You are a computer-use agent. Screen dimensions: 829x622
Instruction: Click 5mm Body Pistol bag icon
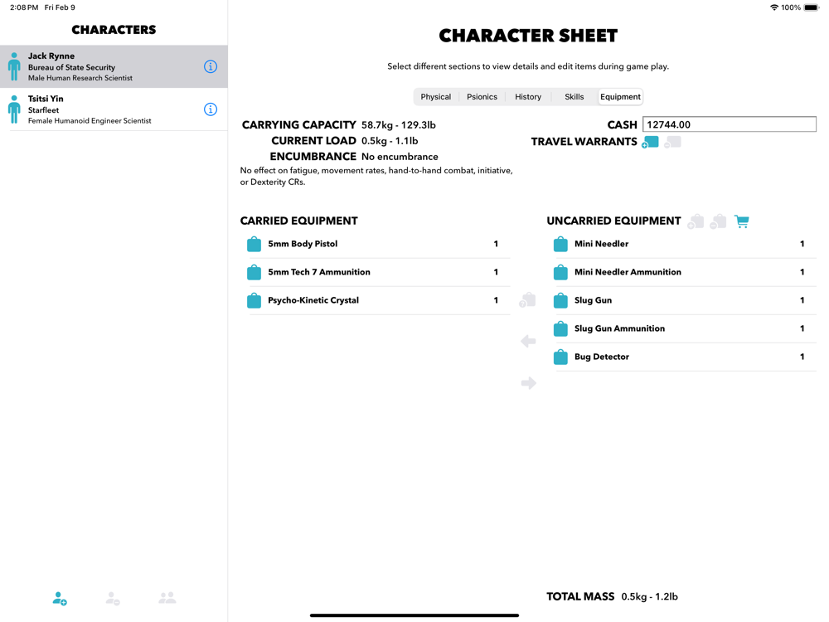click(255, 245)
